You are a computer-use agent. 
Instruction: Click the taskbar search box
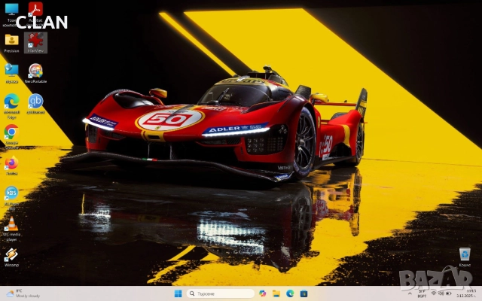221,293
